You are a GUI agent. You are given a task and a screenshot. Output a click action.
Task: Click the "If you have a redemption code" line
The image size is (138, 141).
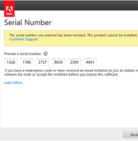click(x=71, y=70)
